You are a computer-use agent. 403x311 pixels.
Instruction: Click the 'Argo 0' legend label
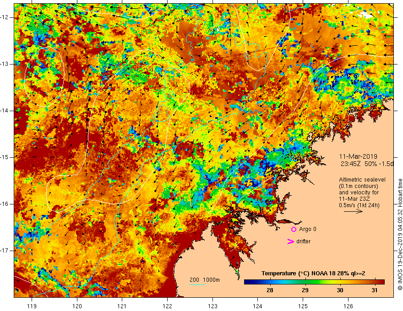point(308,229)
